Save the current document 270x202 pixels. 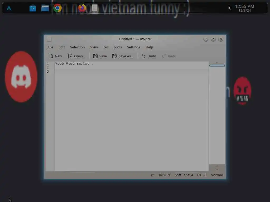[x=100, y=56]
